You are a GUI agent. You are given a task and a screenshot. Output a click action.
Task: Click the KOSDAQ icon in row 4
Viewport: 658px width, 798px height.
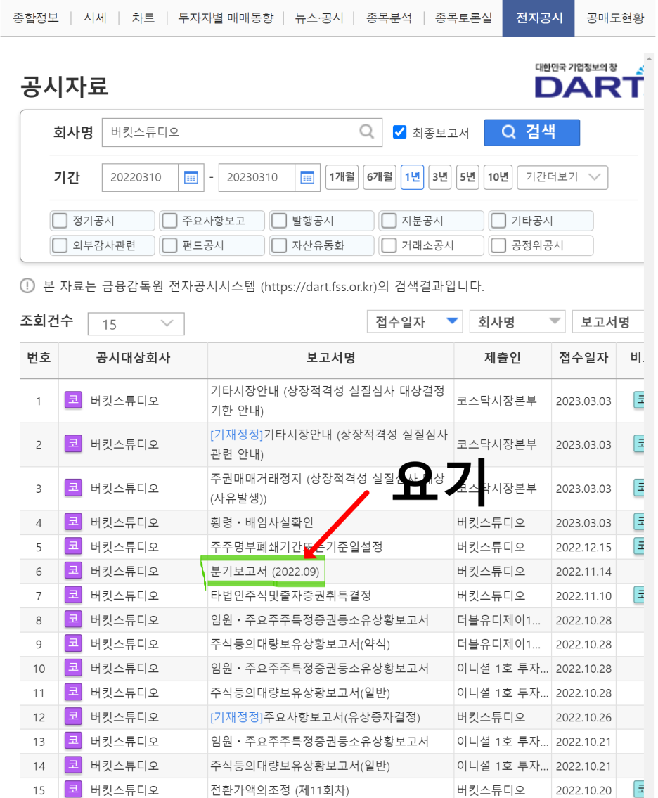73,522
